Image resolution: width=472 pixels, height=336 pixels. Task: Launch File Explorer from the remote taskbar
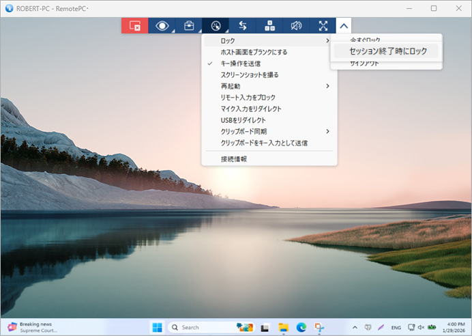283,327
